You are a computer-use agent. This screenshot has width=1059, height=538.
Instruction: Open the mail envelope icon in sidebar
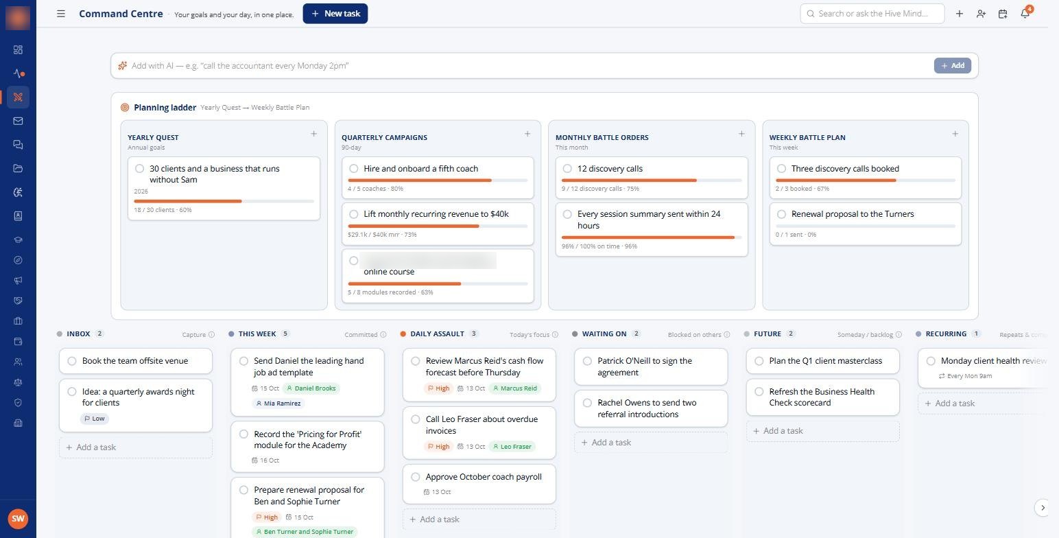tap(18, 121)
